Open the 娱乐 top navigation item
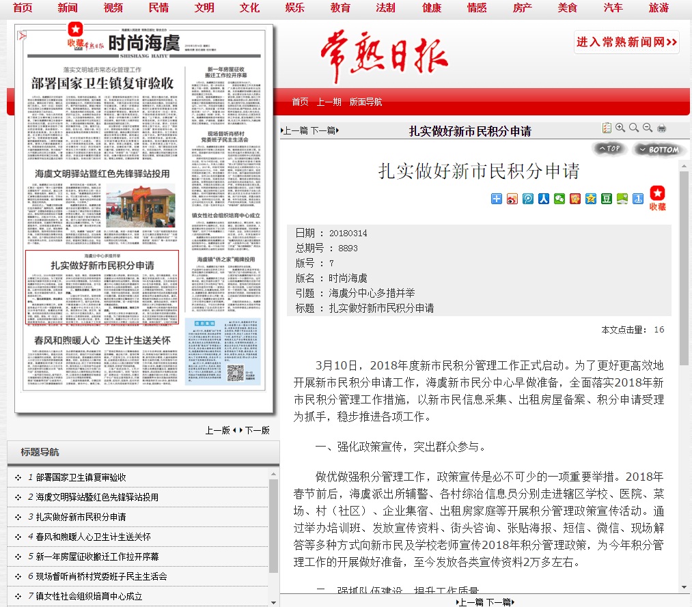The height and width of the screenshot is (607, 692). click(x=295, y=8)
